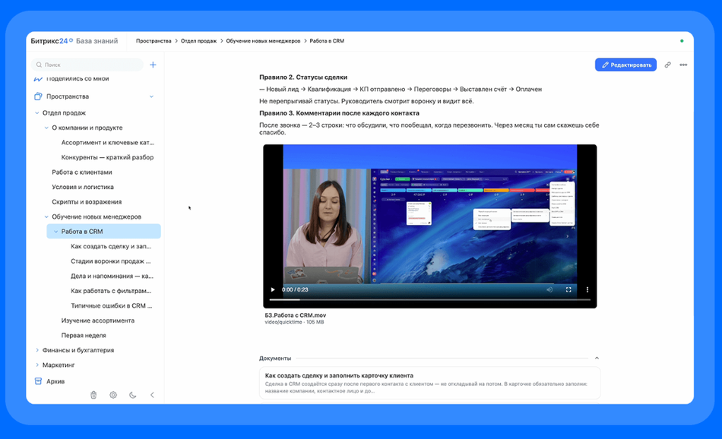Click the Редактировать button
This screenshot has height=439, width=722.
point(625,65)
